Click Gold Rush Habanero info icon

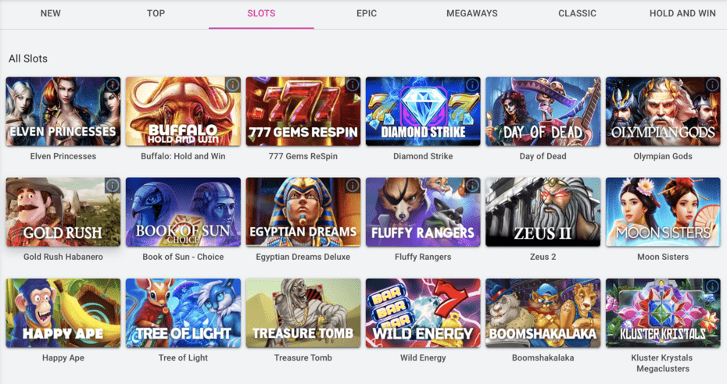113,186
